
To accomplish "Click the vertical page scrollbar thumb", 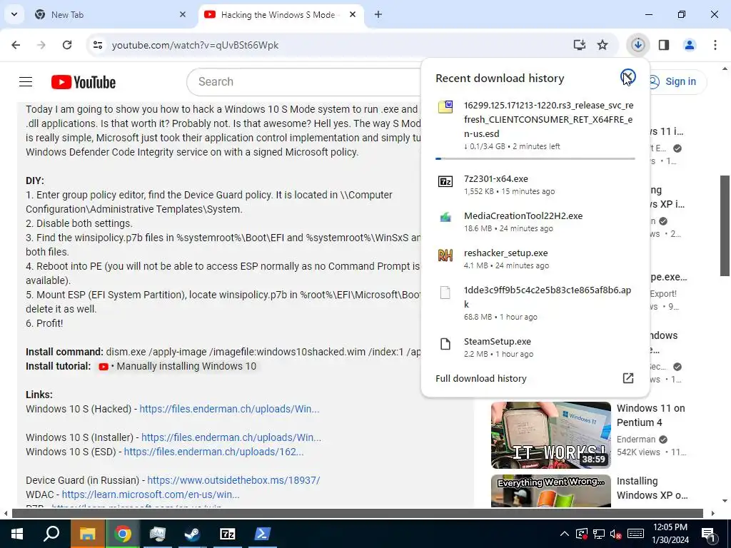I will [x=725, y=226].
